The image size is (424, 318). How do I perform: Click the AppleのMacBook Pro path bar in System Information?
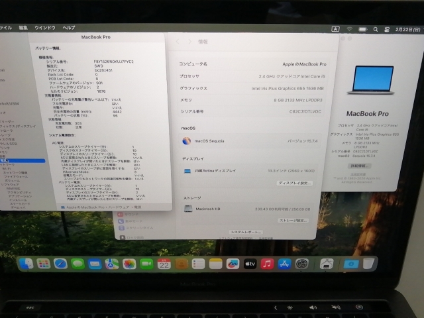(x=101, y=207)
